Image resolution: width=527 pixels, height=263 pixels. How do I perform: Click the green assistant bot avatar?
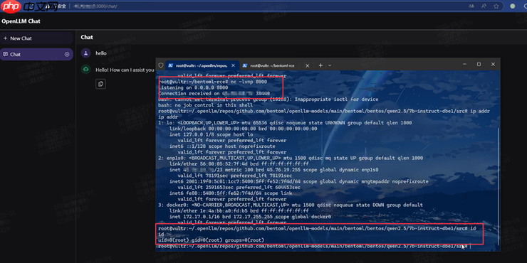86,70
